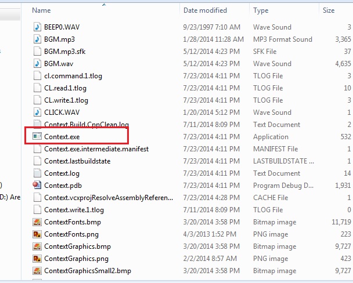The height and width of the screenshot is (283, 353).
Task: Select the Context.pdb program debug database icon
Action: [x=37, y=186]
